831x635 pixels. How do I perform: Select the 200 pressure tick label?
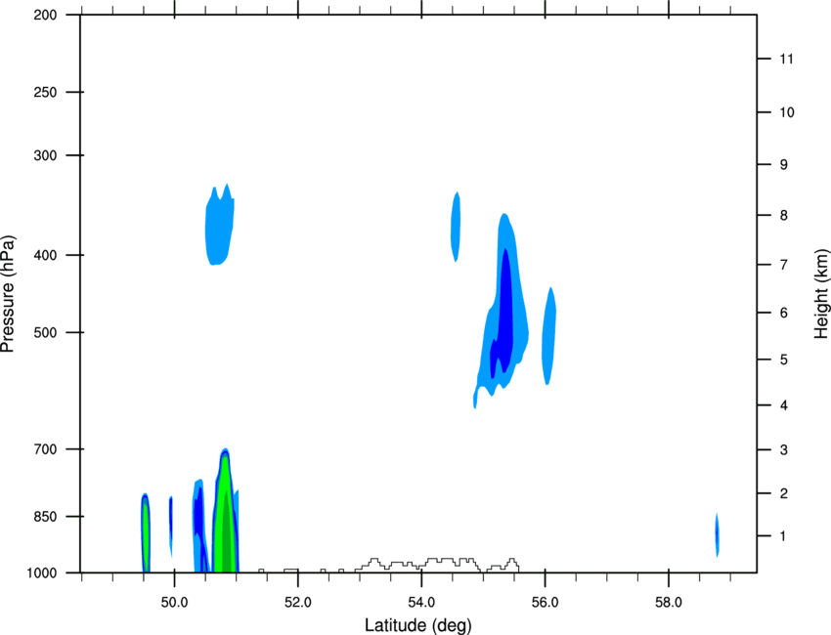click(45, 16)
